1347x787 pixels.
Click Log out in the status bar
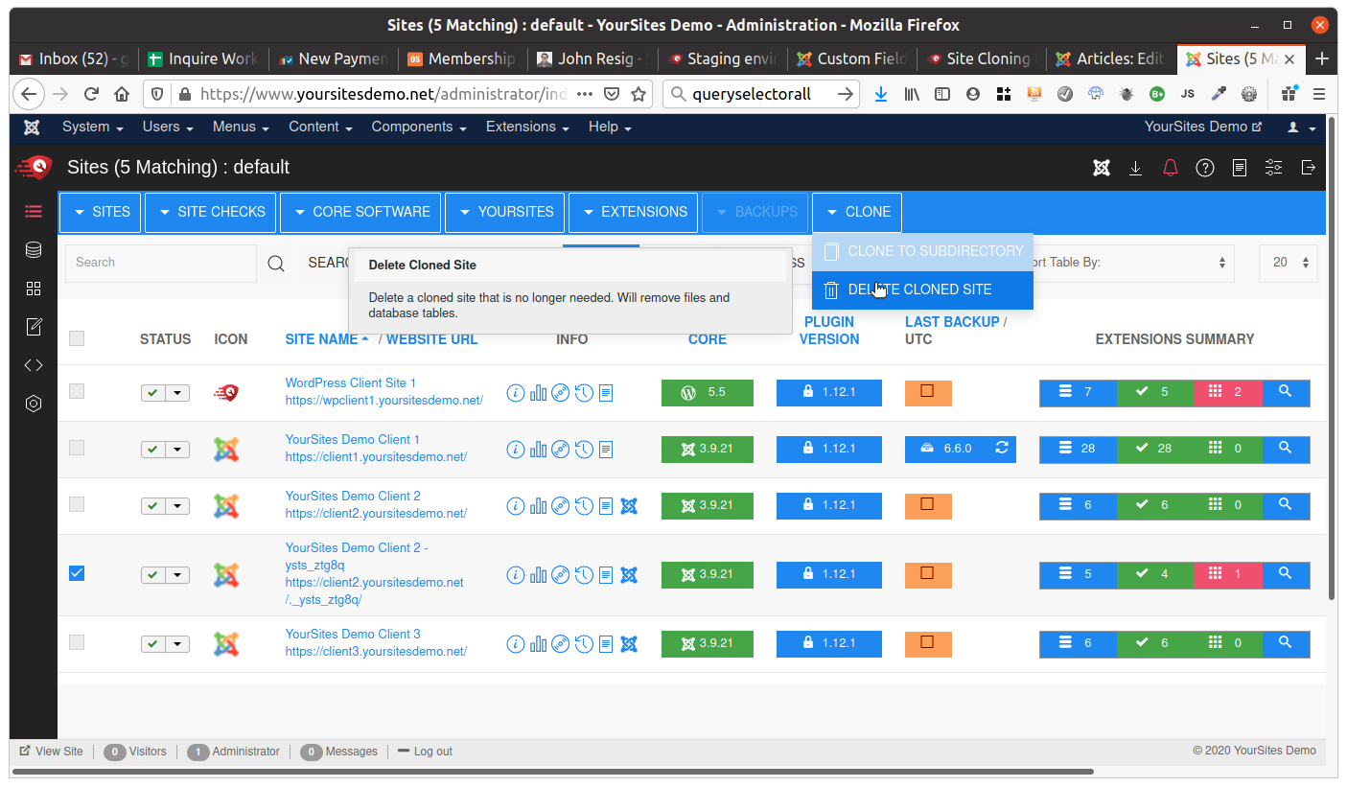tap(425, 752)
